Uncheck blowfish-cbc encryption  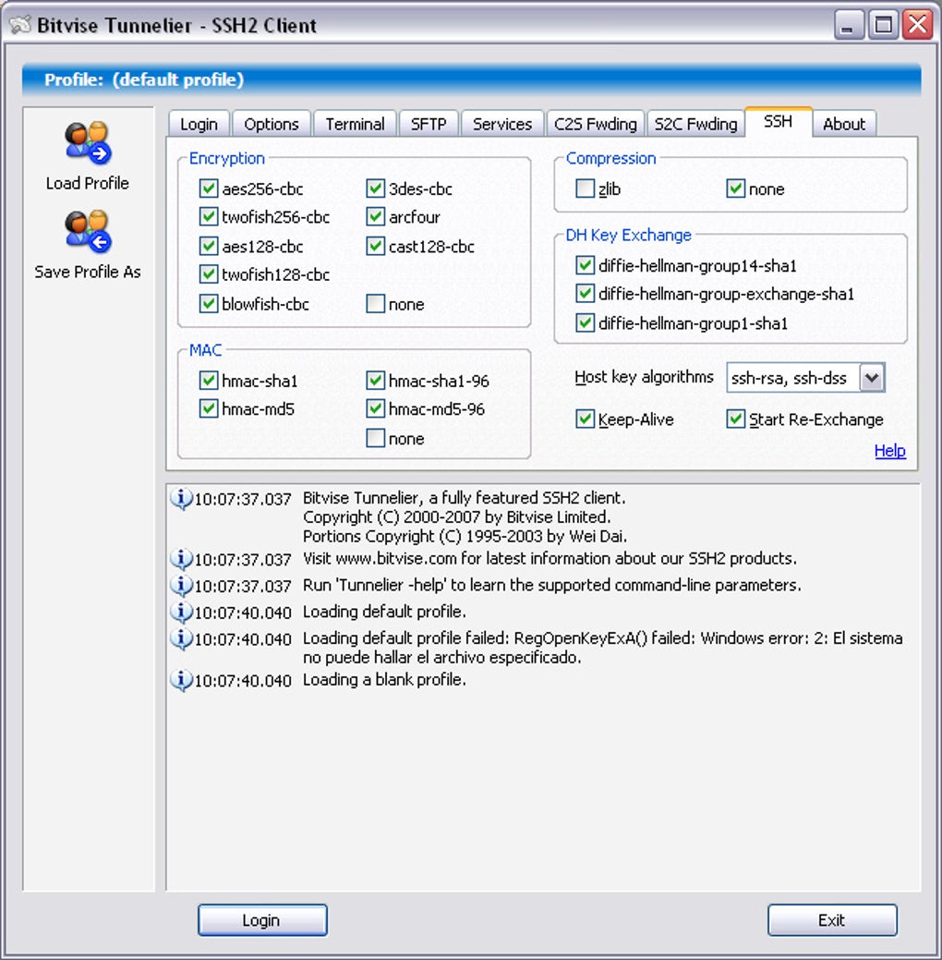[209, 303]
